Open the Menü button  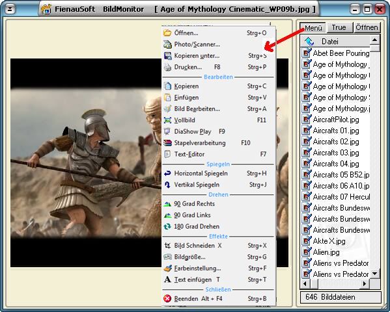(313, 27)
